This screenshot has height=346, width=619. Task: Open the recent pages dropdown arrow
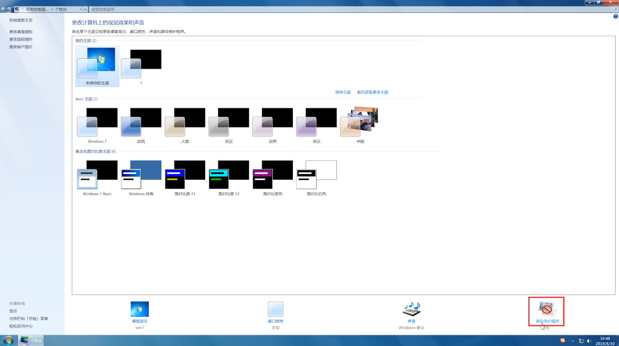pyautogui.click(x=12, y=9)
